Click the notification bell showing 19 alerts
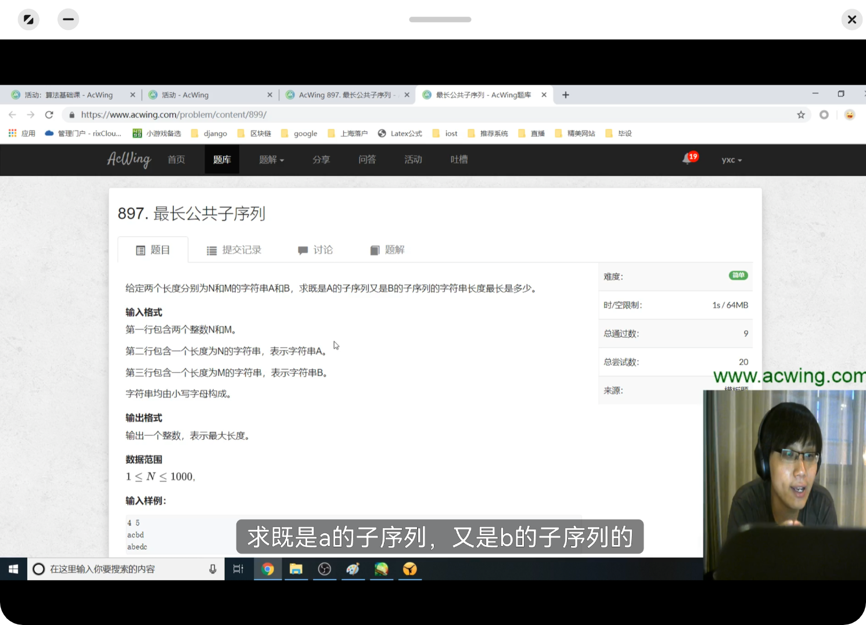Image resolution: width=866 pixels, height=625 pixels. coord(688,159)
